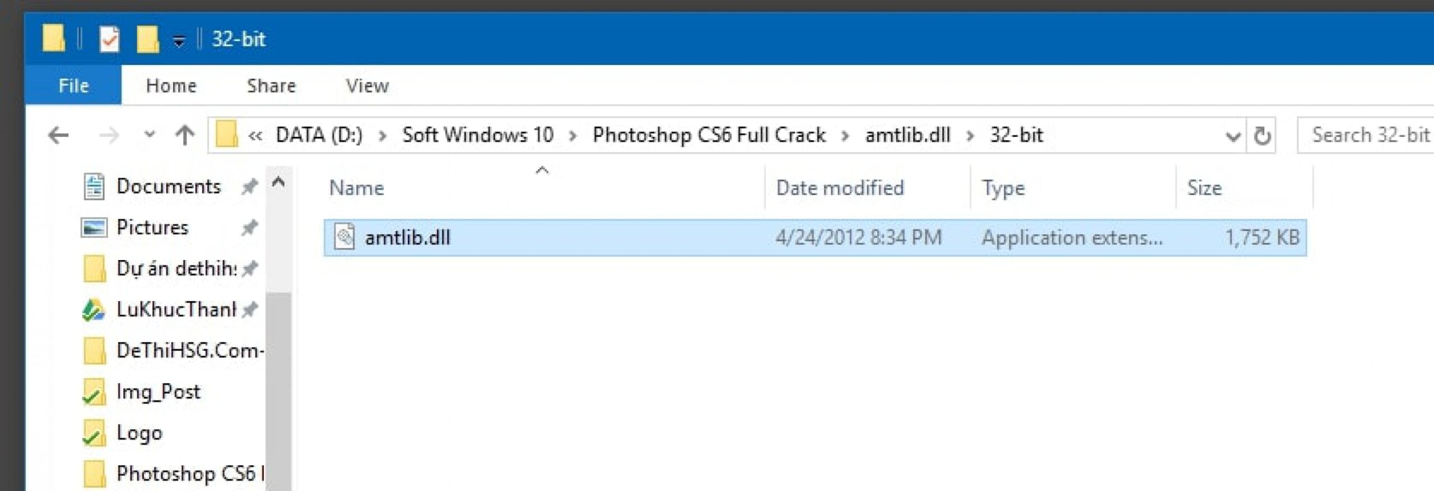Open the File menu tab
1434x491 pixels.
(x=73, y=86)
